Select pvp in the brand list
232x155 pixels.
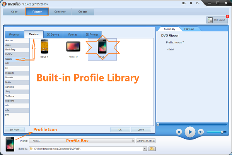click(x=17, y=115)
